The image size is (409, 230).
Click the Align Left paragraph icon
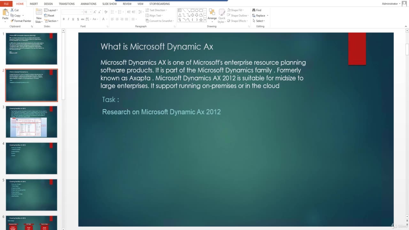click(112, 19)
